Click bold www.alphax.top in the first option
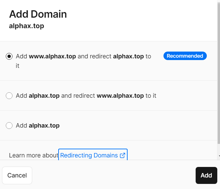The width and height of the screenshot is (220, 189). coord(52,56)
